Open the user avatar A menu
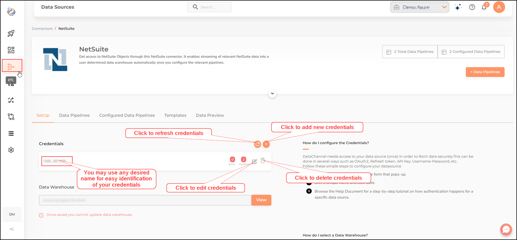Screen dimensions: 517x240 pos(499,7)
